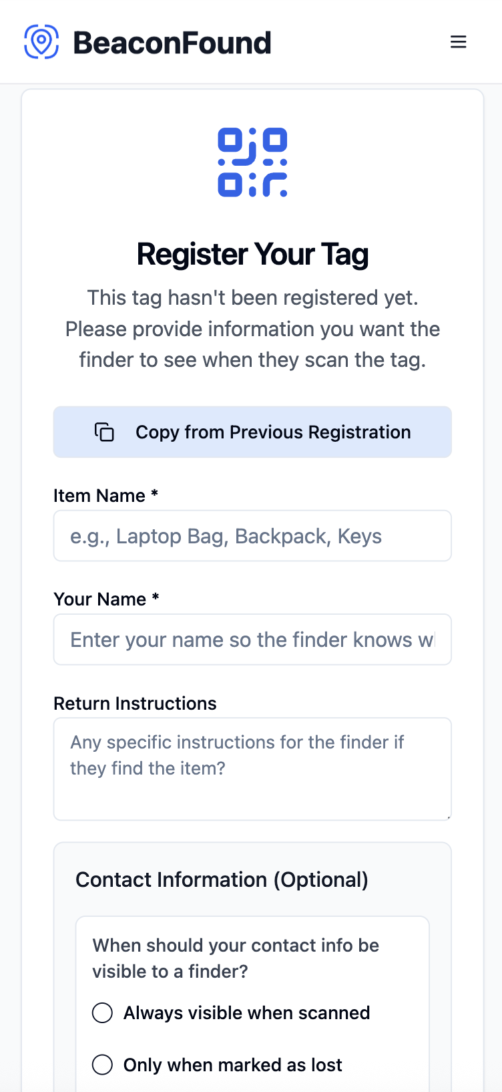Click the Always visible when scanned label text
The height and width of the screenshot is (1092, 502).
(x=246, y=1013)
